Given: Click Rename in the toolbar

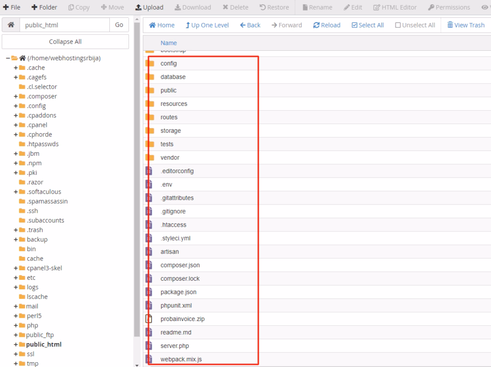Looking at the screenshot, I should 317,7.
